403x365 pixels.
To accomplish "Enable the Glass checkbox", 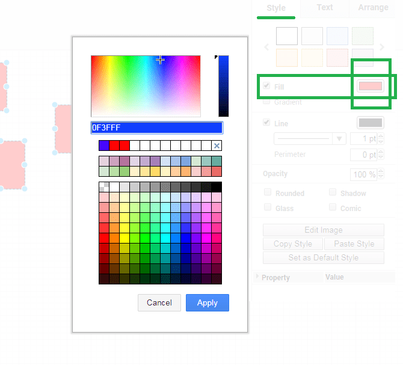I will 268,207.
